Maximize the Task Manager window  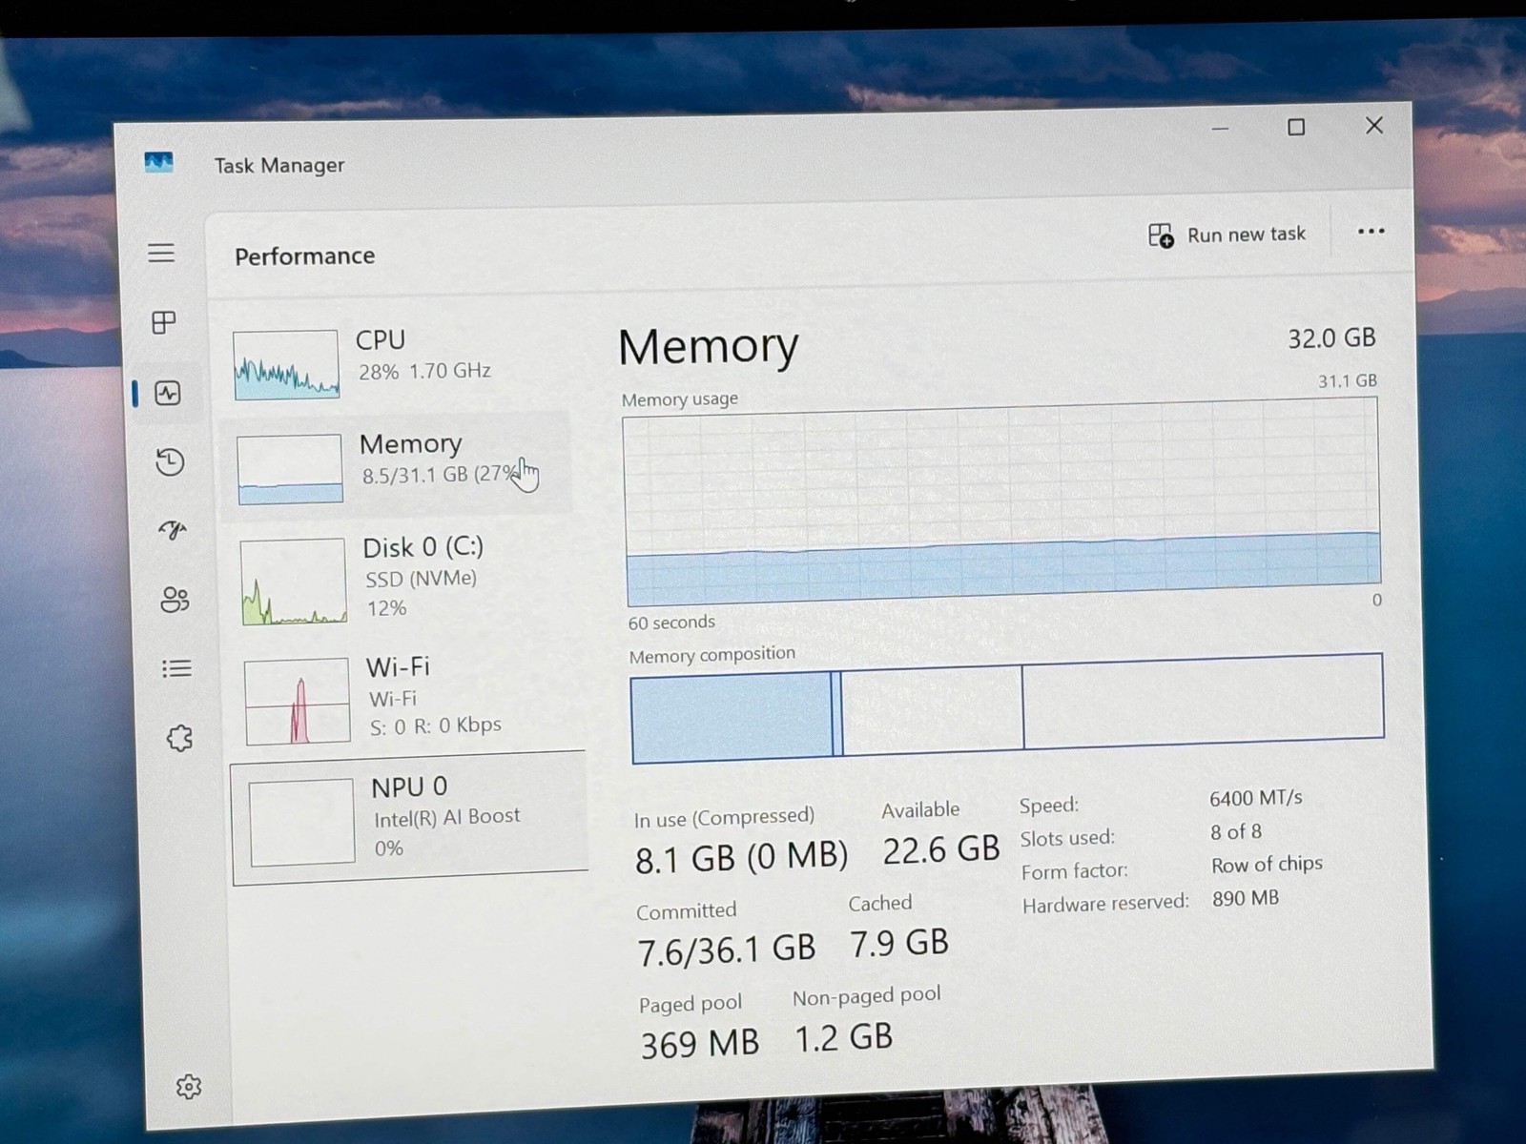click(x=1296, y=127)
